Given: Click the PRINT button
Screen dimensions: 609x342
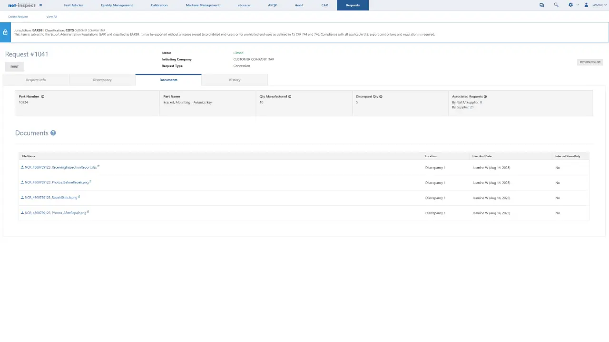Looking at the screenshot, I should click(x=14, y=66).
